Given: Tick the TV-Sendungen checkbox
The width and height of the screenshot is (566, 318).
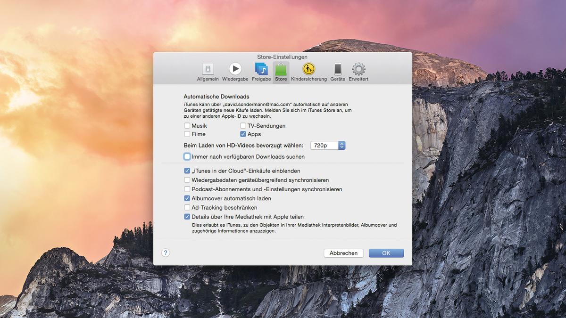Looking at the screenshot, I should [243, 126].
